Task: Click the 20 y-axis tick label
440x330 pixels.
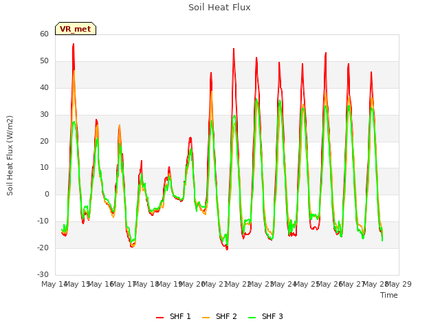Action: pyautogui.click(x=44, y=141)
